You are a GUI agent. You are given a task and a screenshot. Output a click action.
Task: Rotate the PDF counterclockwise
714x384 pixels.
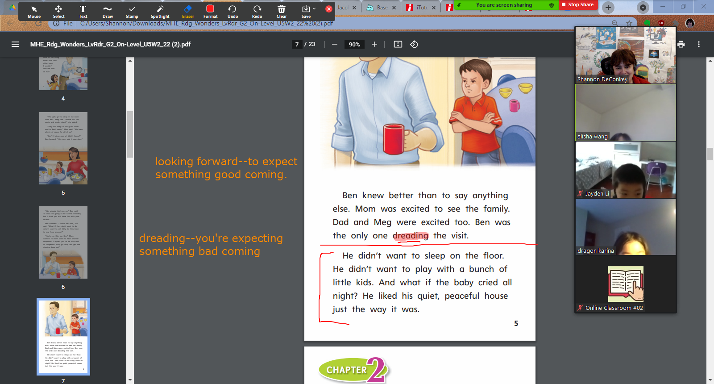414,44
